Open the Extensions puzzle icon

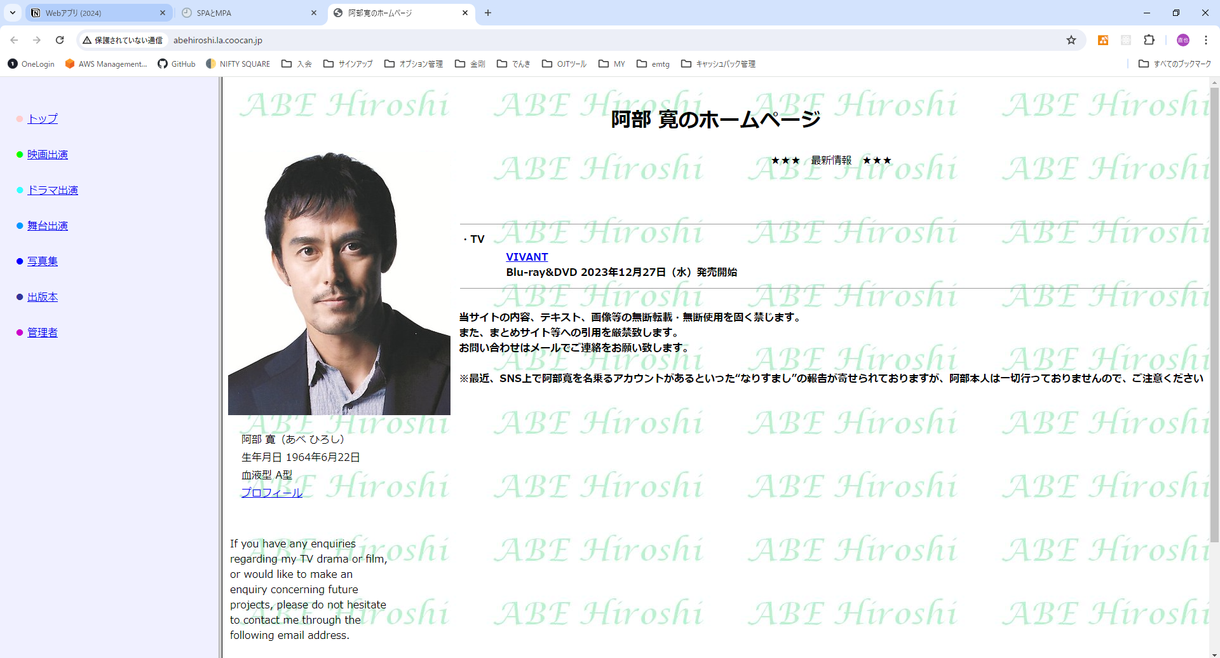tap(1149, 40)
